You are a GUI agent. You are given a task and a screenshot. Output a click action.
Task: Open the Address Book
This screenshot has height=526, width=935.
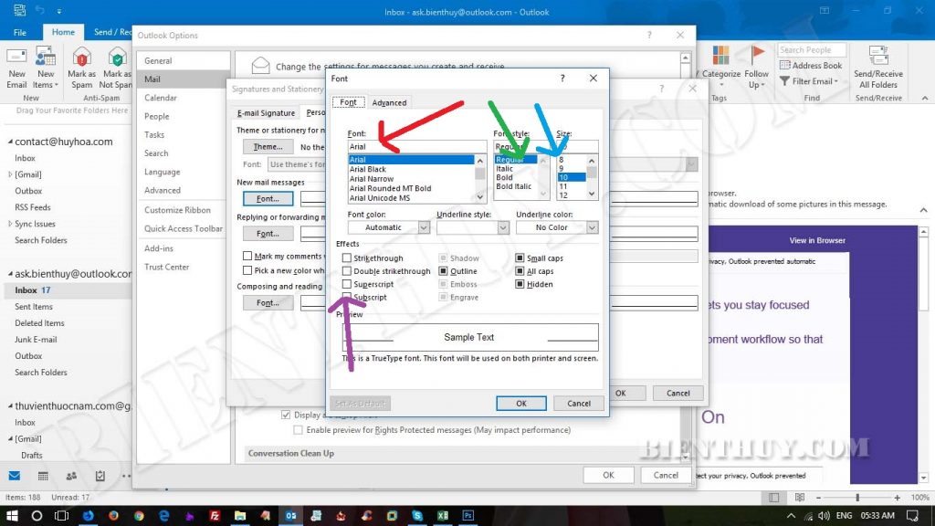click(x=811, y=66)
